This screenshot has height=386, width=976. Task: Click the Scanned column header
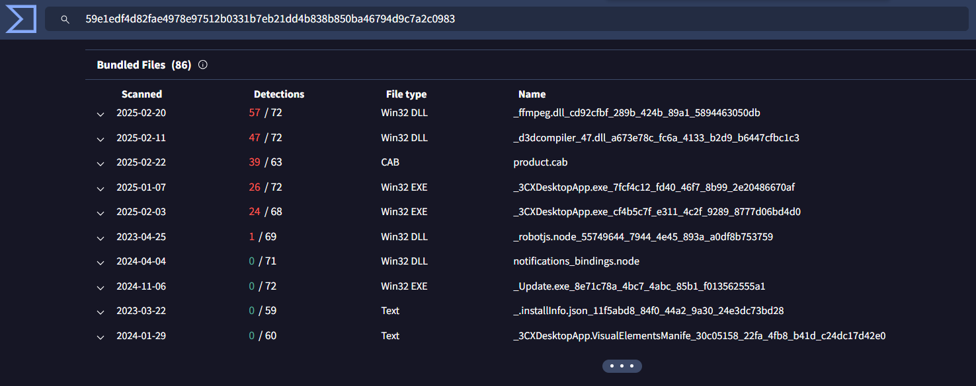(x=142, y=94)
